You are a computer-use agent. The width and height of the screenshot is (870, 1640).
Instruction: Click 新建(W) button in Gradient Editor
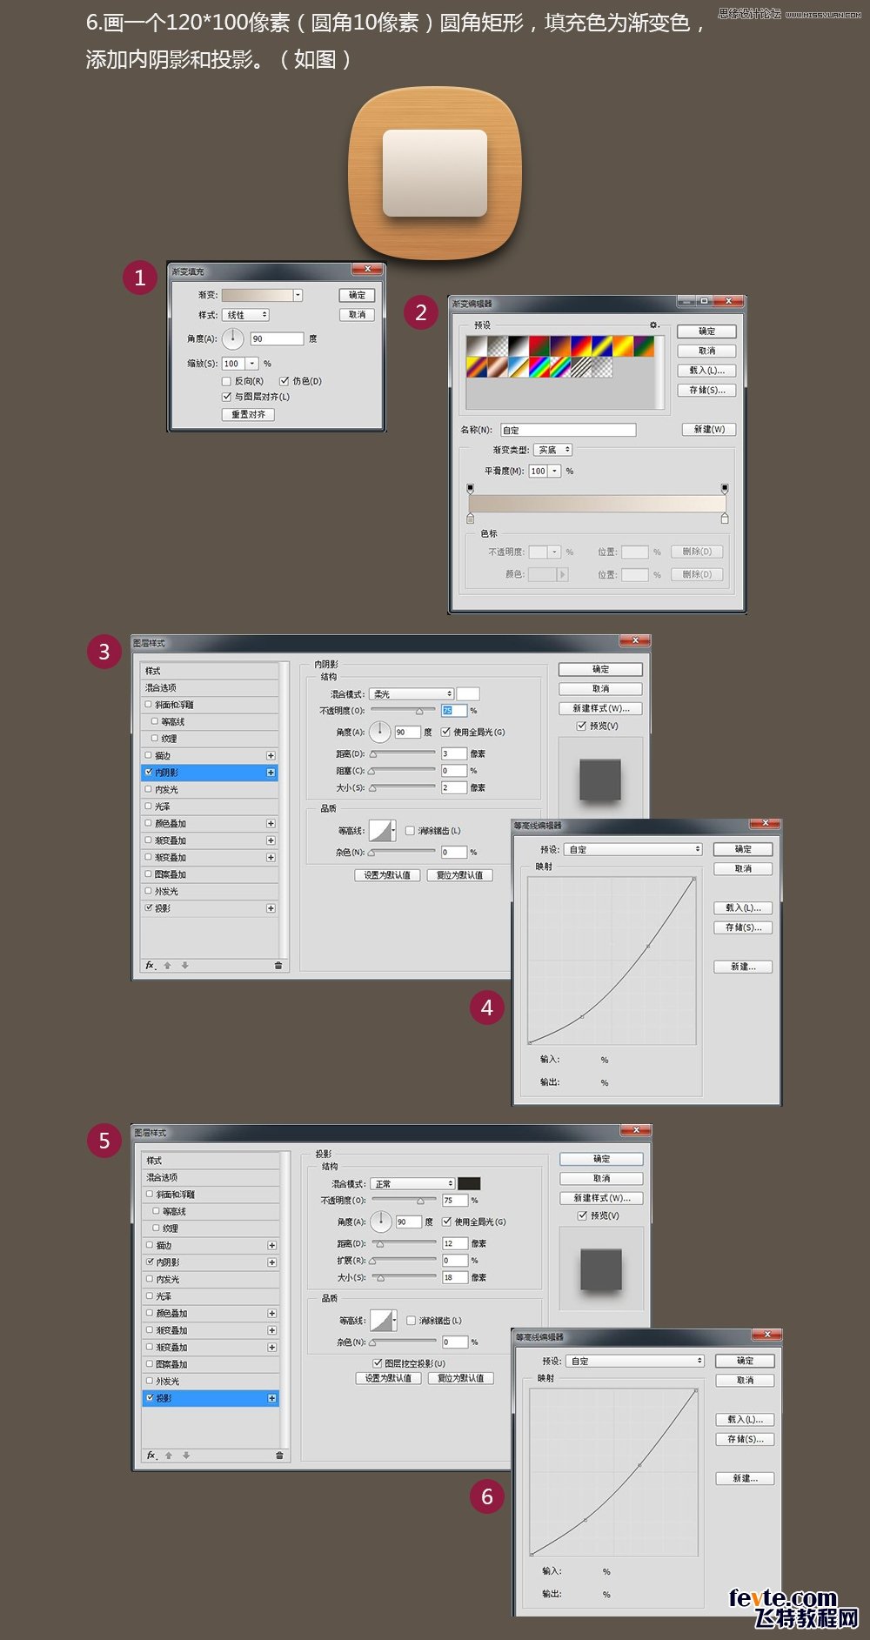pos(709,430)
